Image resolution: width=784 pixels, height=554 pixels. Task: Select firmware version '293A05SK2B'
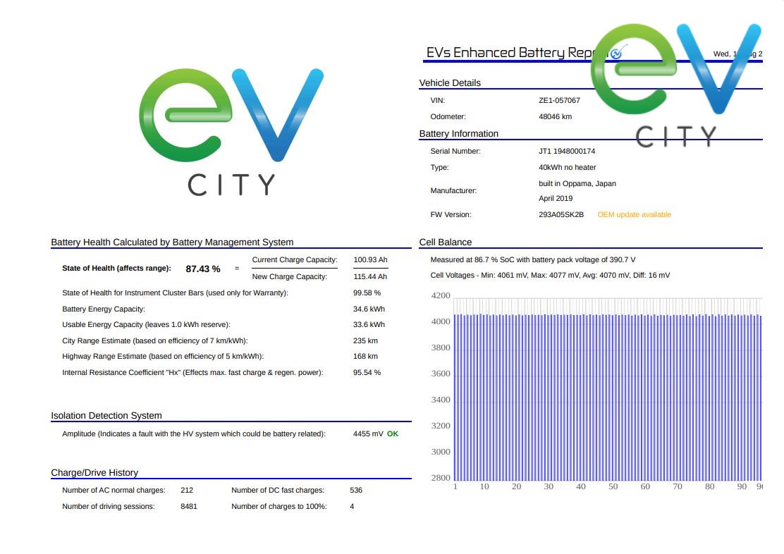click(x=561, y=214)
